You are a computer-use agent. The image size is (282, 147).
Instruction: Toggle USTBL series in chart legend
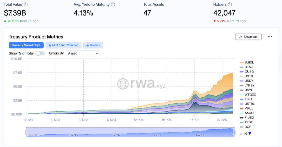tap(247, 104)
